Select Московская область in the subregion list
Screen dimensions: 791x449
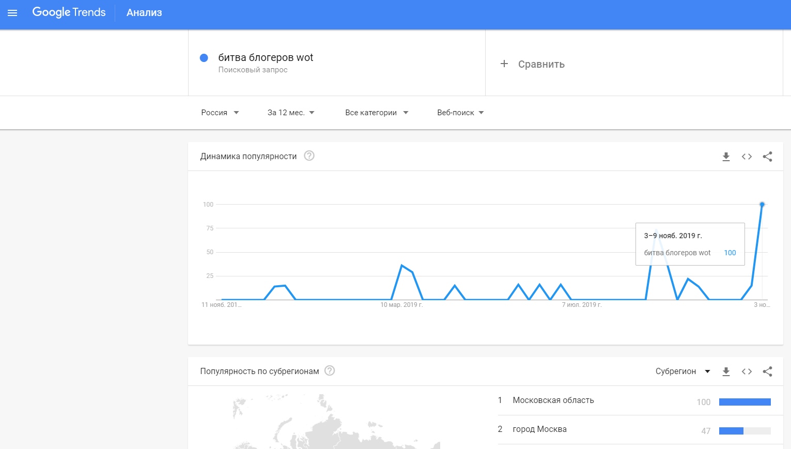[x=553, y=400]
